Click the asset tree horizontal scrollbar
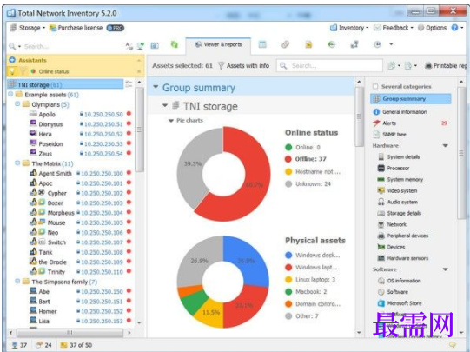This screenshot has width=470, height=352. 70,333
